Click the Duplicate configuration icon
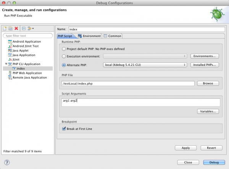The image size is (229, 169). click(x=10, y=29)
